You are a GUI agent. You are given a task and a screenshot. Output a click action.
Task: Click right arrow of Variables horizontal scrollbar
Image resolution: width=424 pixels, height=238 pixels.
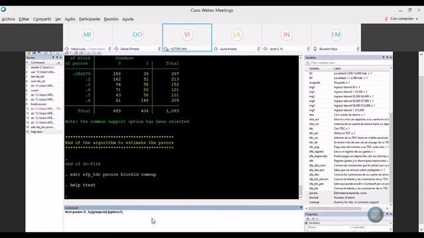(387, 208)
